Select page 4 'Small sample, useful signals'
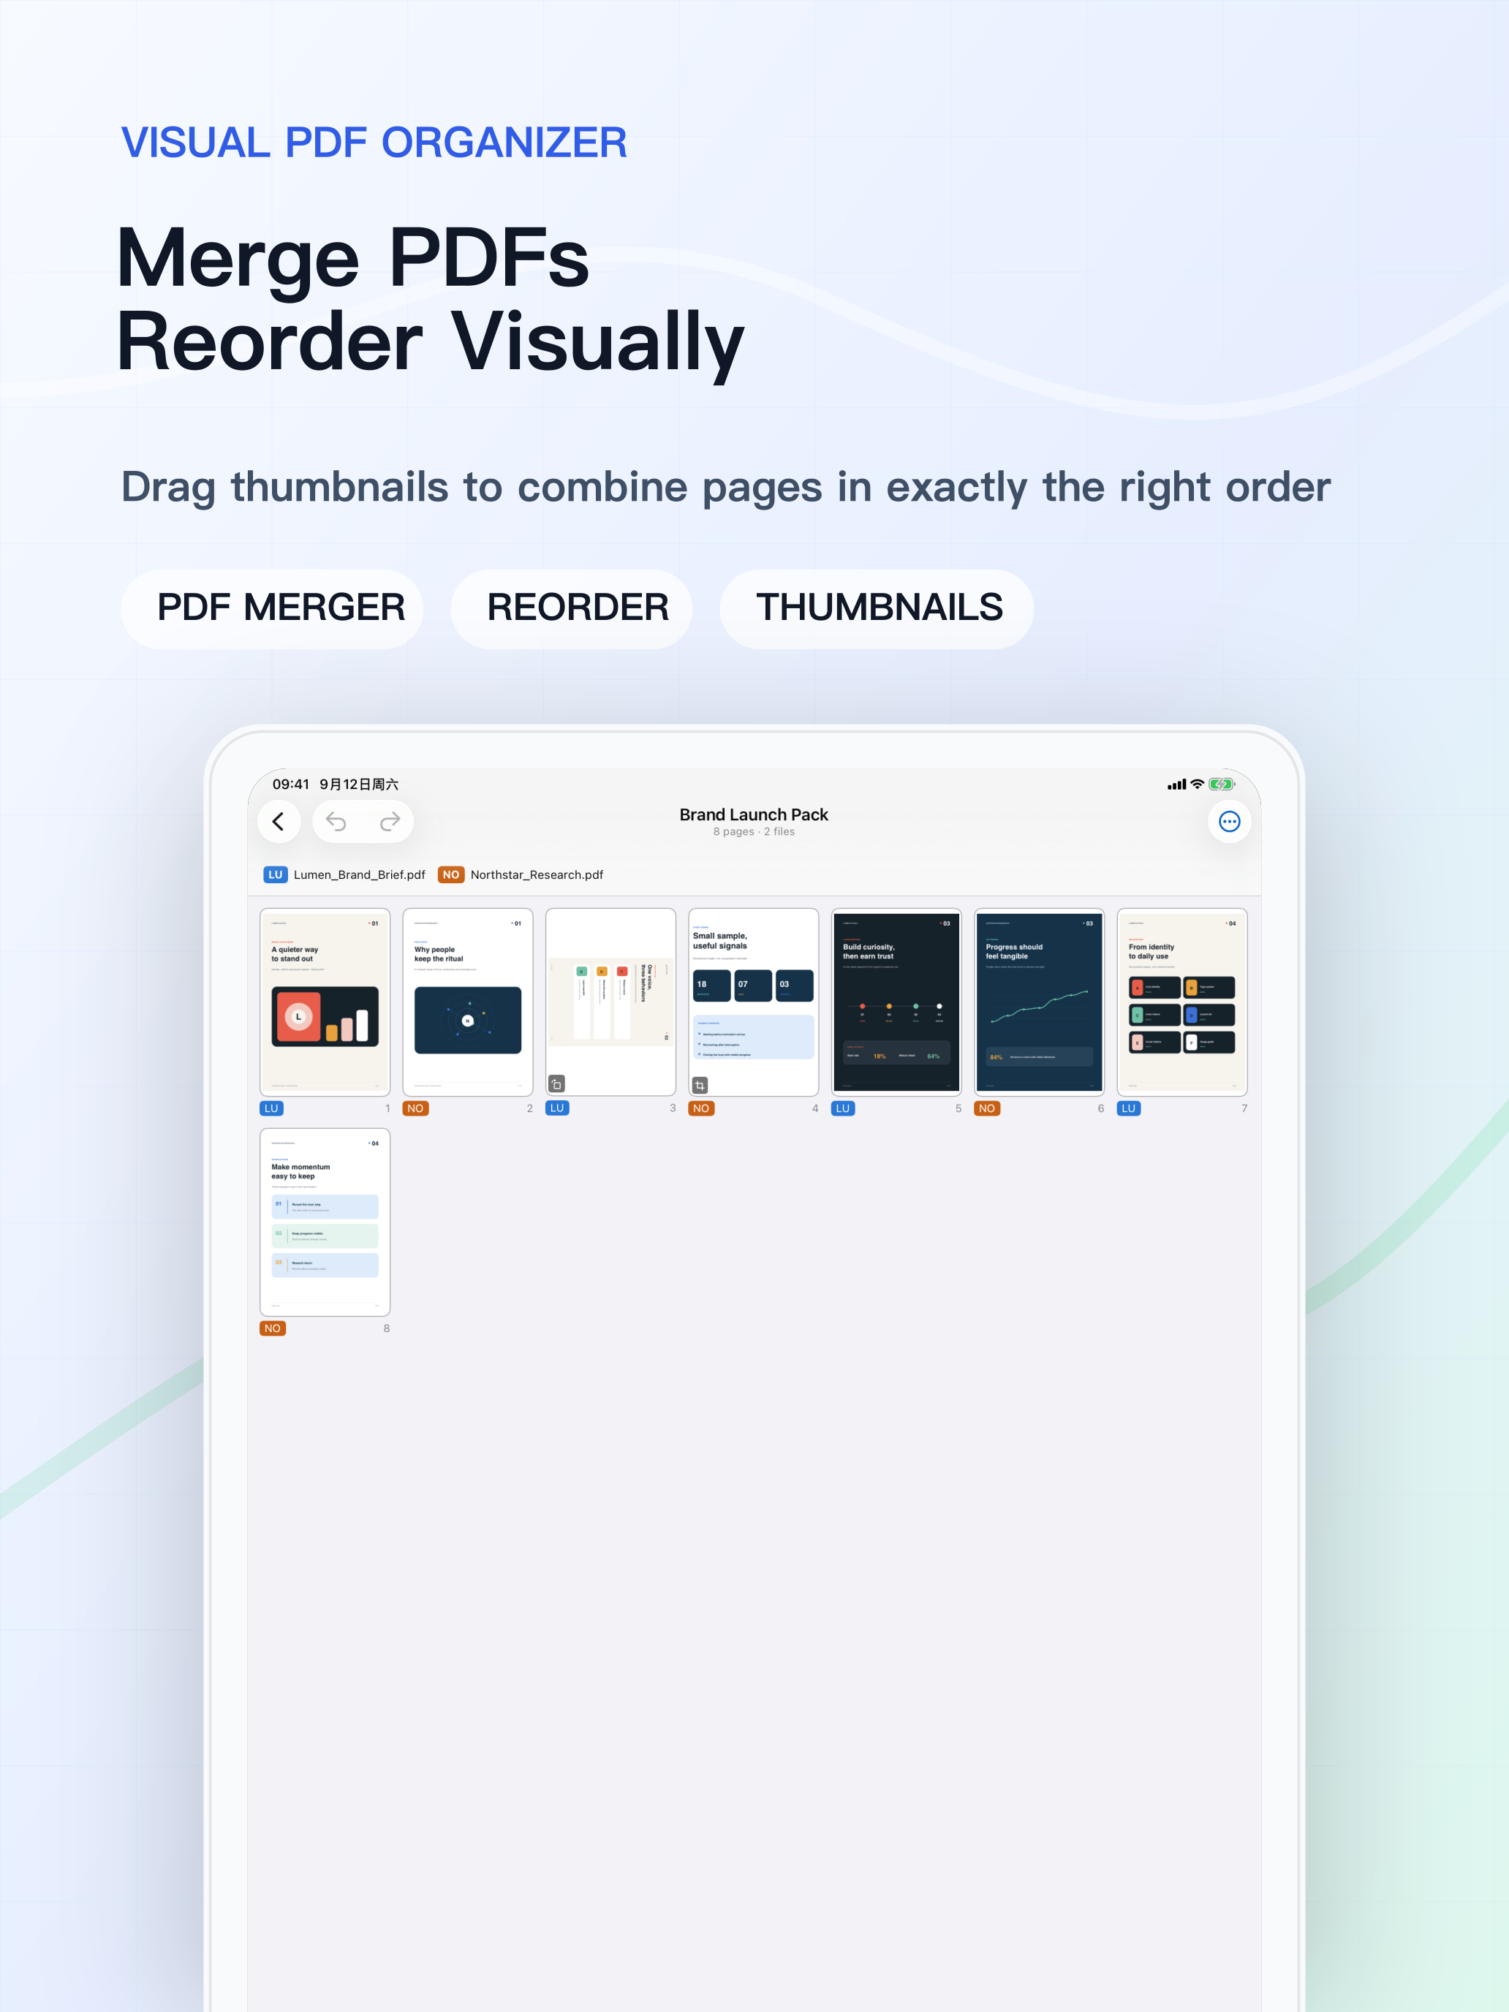1509x2012 pixels. coord(753,1002)
